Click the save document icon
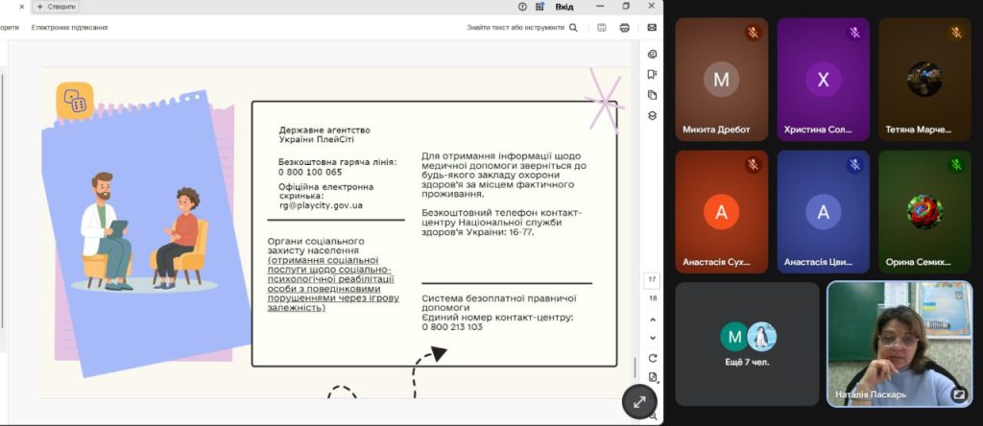This screenshot has height=426, width=983. pyautogui.click(x=602, y=28)
